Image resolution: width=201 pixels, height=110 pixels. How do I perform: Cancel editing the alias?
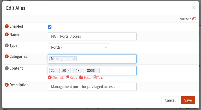(170, 100)
